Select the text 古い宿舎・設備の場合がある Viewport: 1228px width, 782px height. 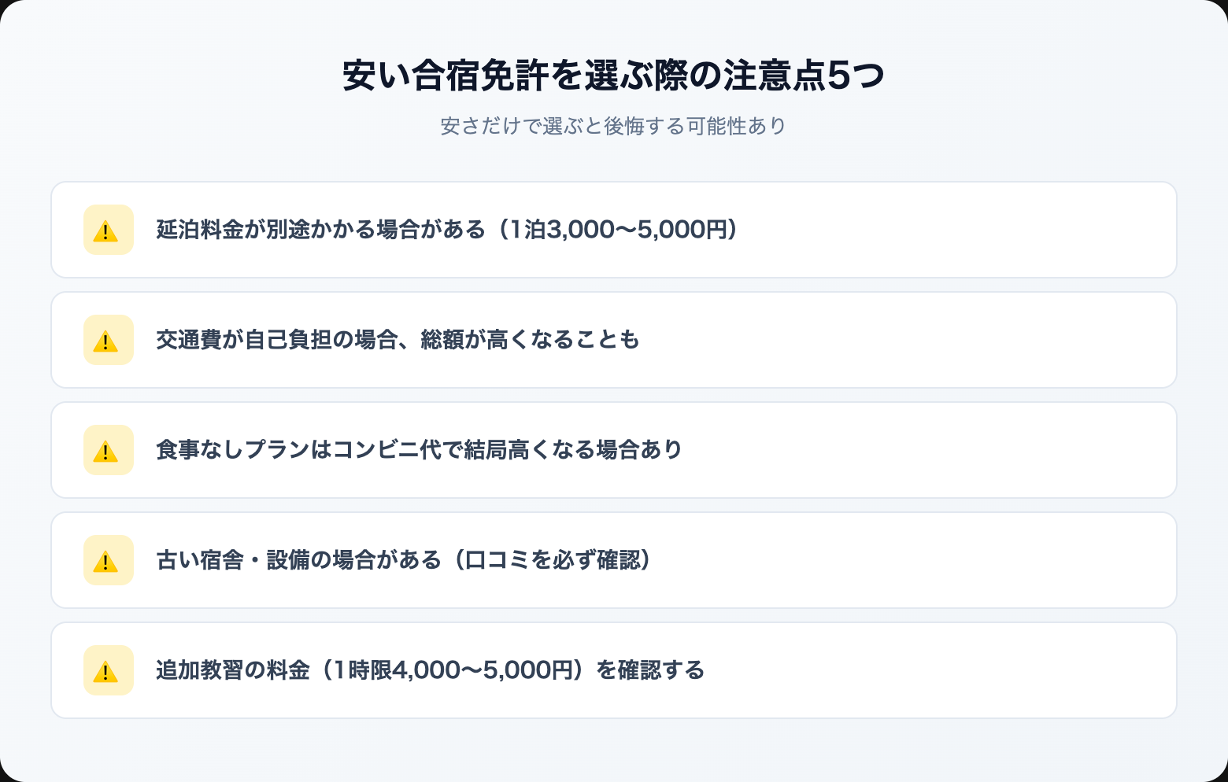tap(298, 560)
